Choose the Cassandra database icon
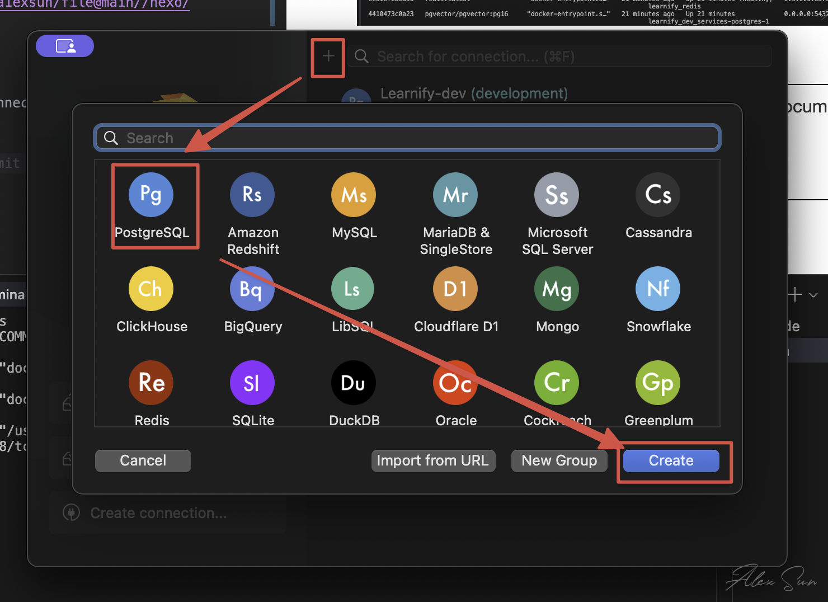828x602 pixels. (658, 195)
